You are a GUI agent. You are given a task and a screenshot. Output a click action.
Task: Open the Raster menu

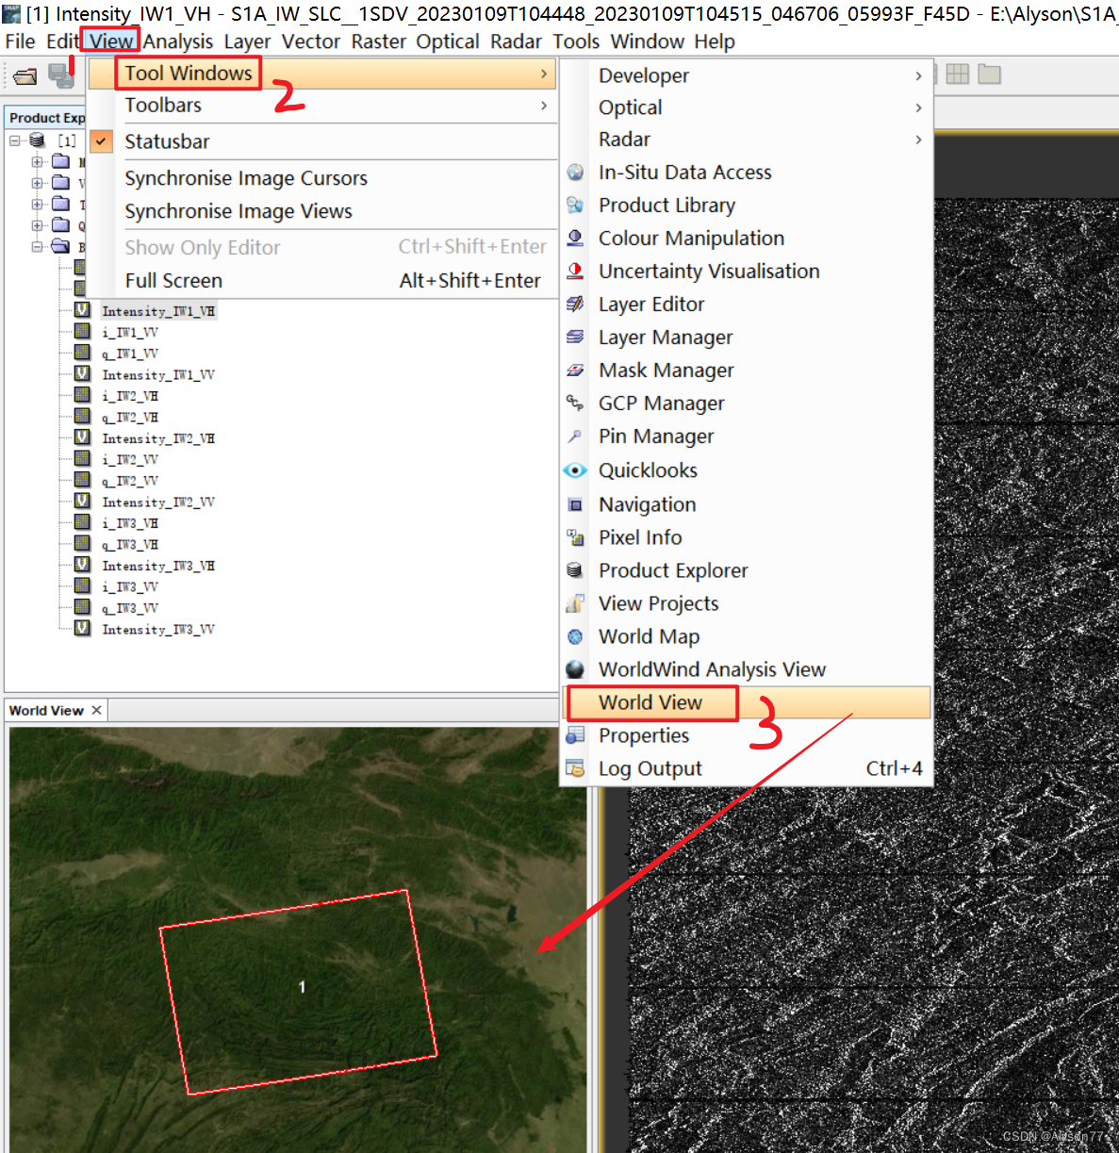[x=379, y=41]
